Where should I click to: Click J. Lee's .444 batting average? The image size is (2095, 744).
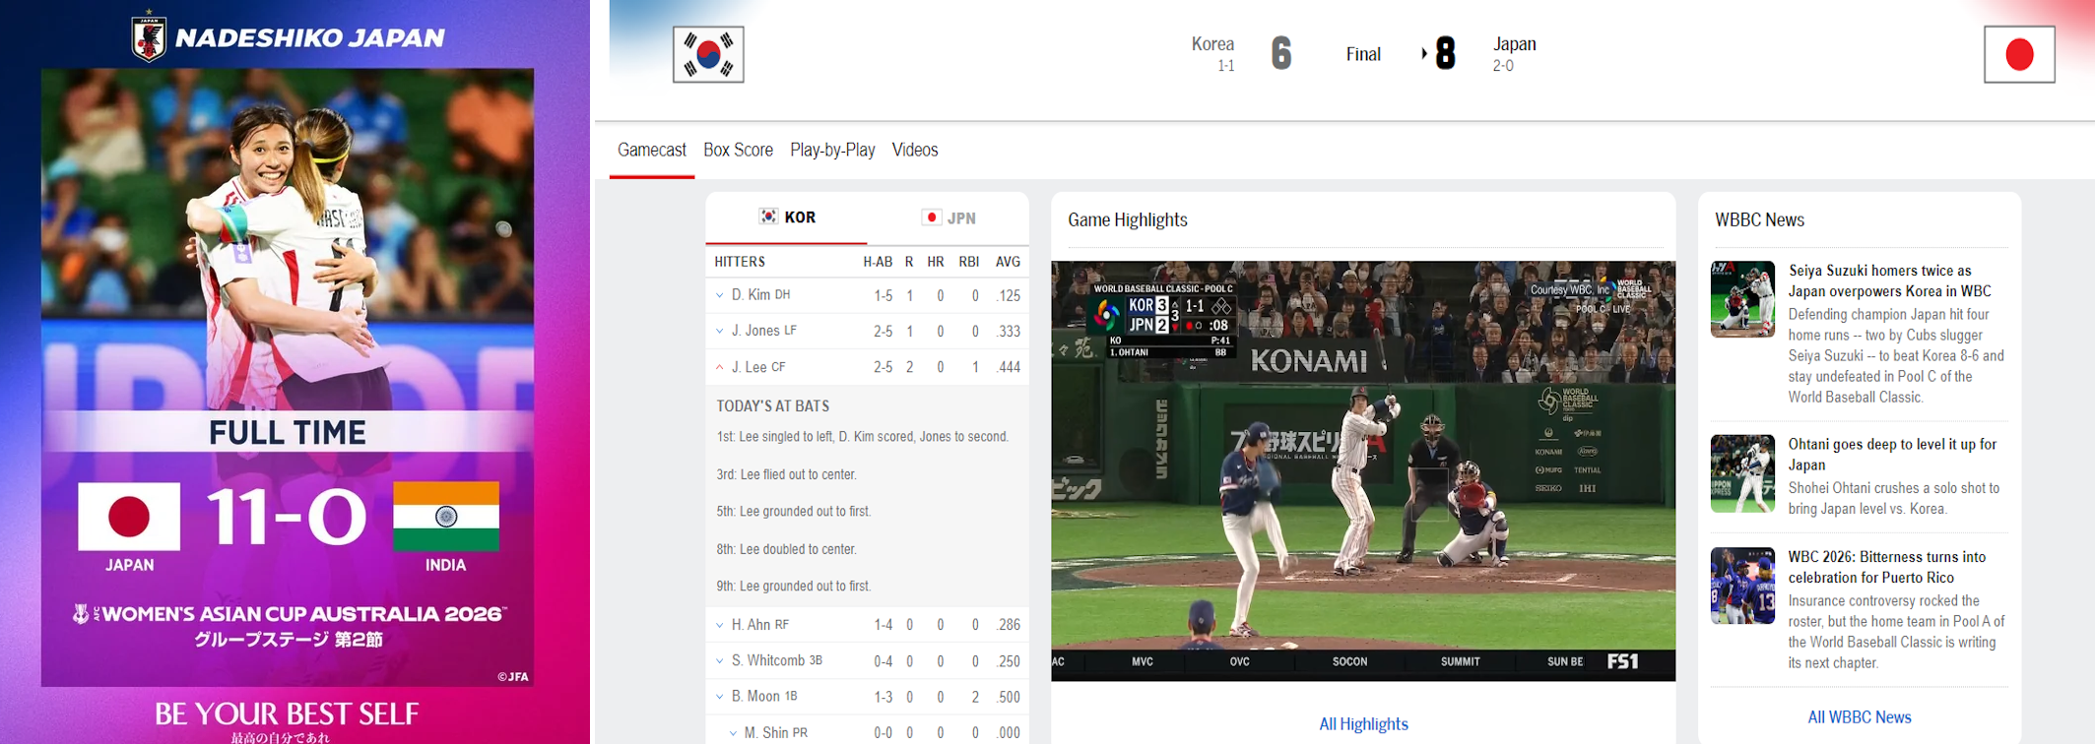point(1009,367)
